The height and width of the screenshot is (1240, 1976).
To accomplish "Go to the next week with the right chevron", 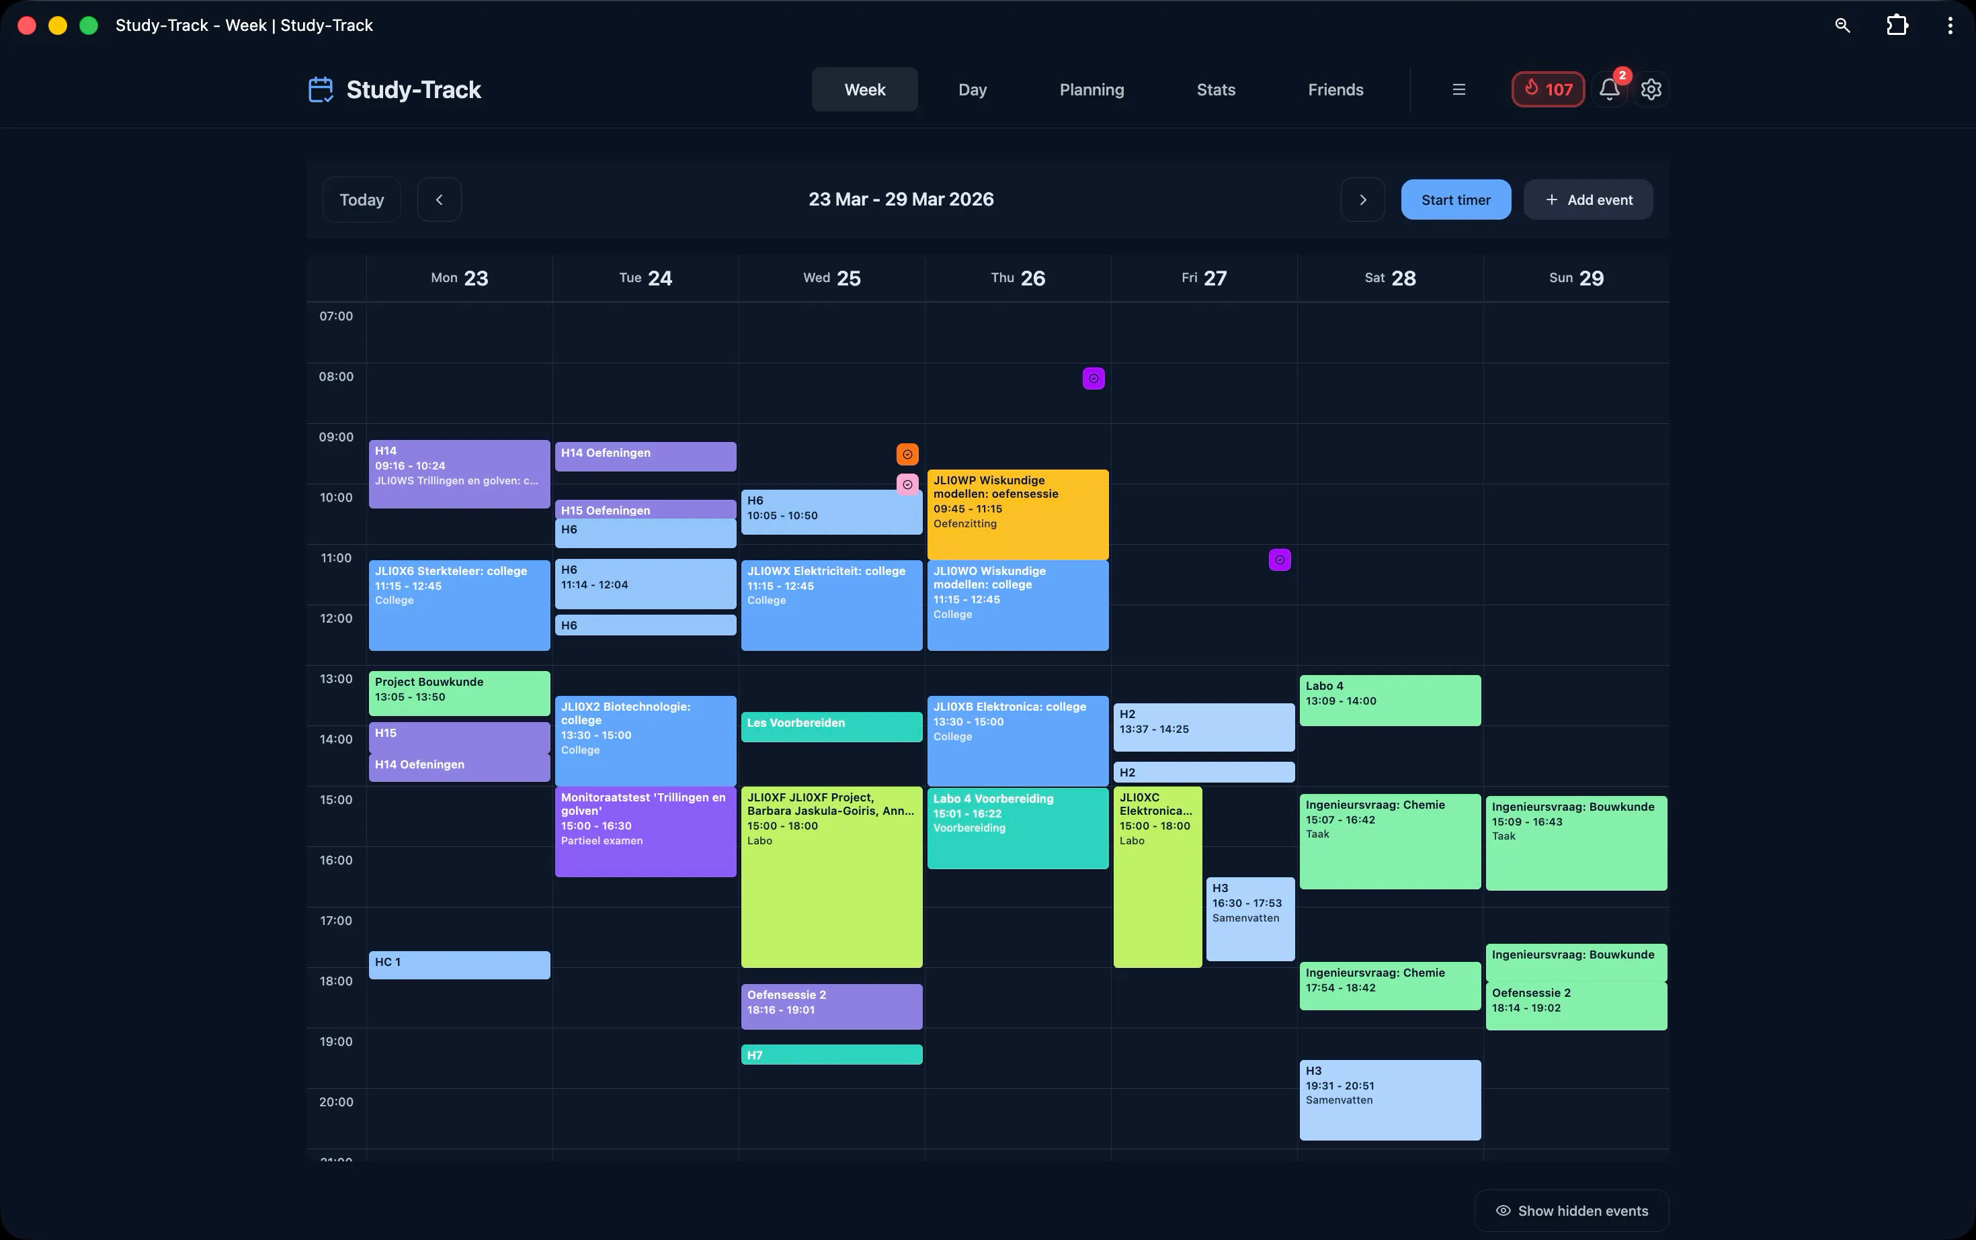I will [1362, 200].
